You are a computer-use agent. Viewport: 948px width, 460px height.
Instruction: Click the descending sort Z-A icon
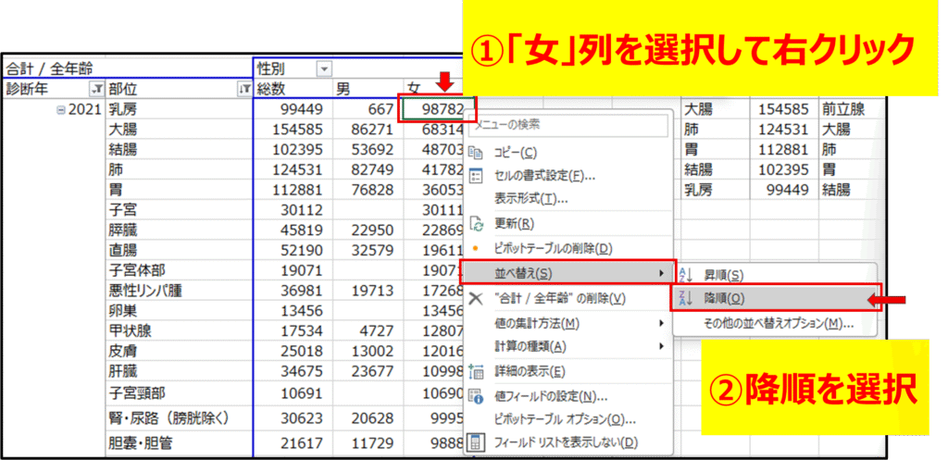(686, 299)
